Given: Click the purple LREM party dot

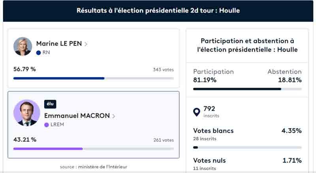Looking at the screenshot, I should click(x=46, y=125).
